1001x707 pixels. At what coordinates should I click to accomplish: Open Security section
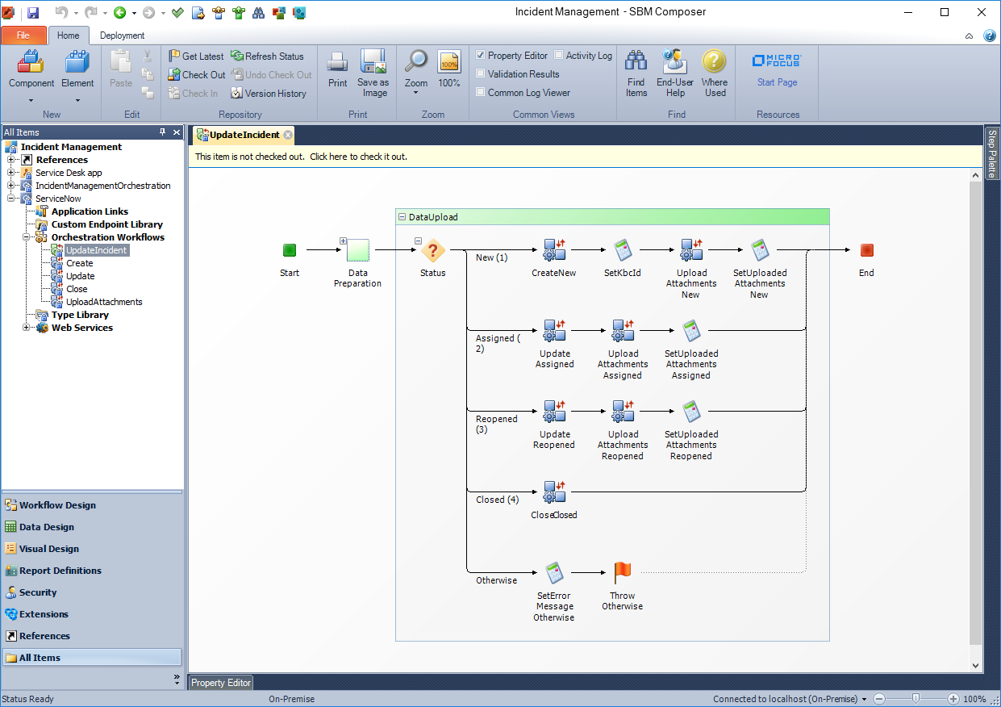(x=92, y=592)
